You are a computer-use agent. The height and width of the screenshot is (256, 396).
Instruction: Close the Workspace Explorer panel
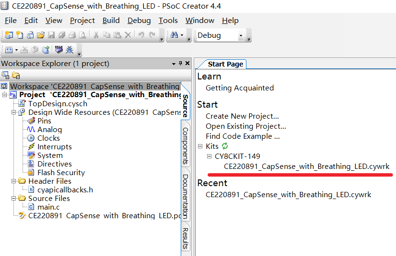pyautogui.click(x=187, y=63)
